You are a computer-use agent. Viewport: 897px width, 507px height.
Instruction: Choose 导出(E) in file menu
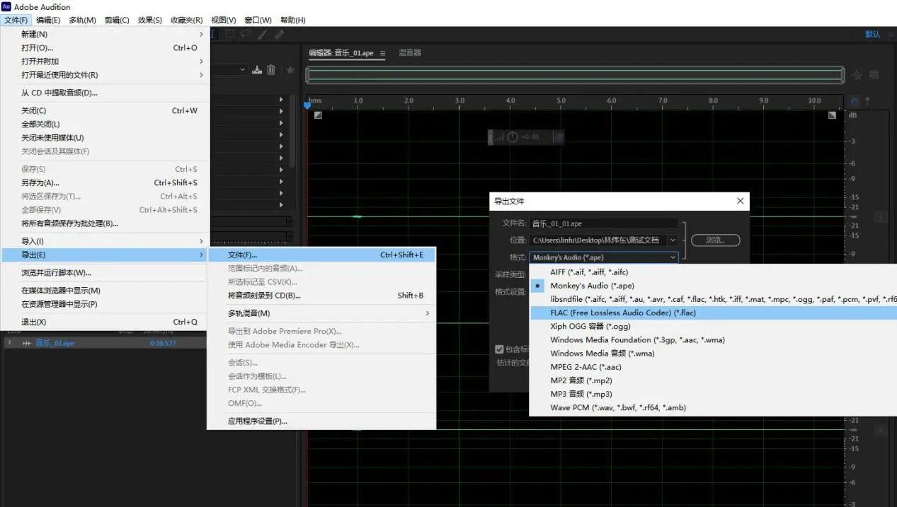105,255
